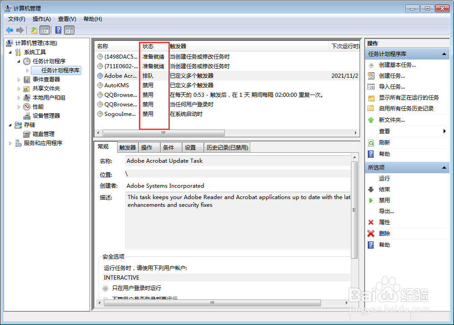Switch to the 触发器 tab
Image resolution: width=454 pixels, height=325 pixels.
point(128,148)
